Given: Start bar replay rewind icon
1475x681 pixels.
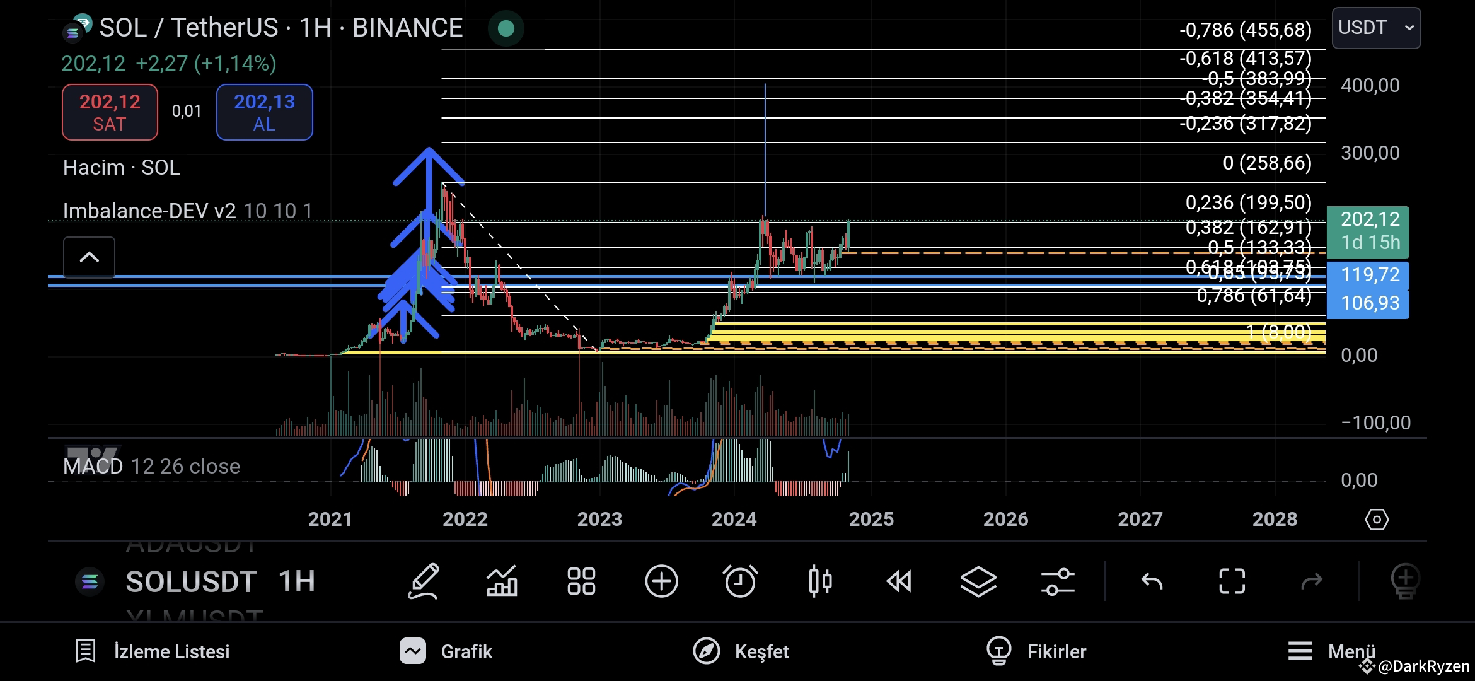Looking at the screenshot, I should [899, 581].
